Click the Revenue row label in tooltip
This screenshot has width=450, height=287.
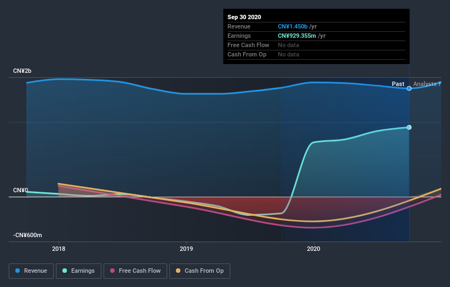pyautogui.click(x=239, y=26)
